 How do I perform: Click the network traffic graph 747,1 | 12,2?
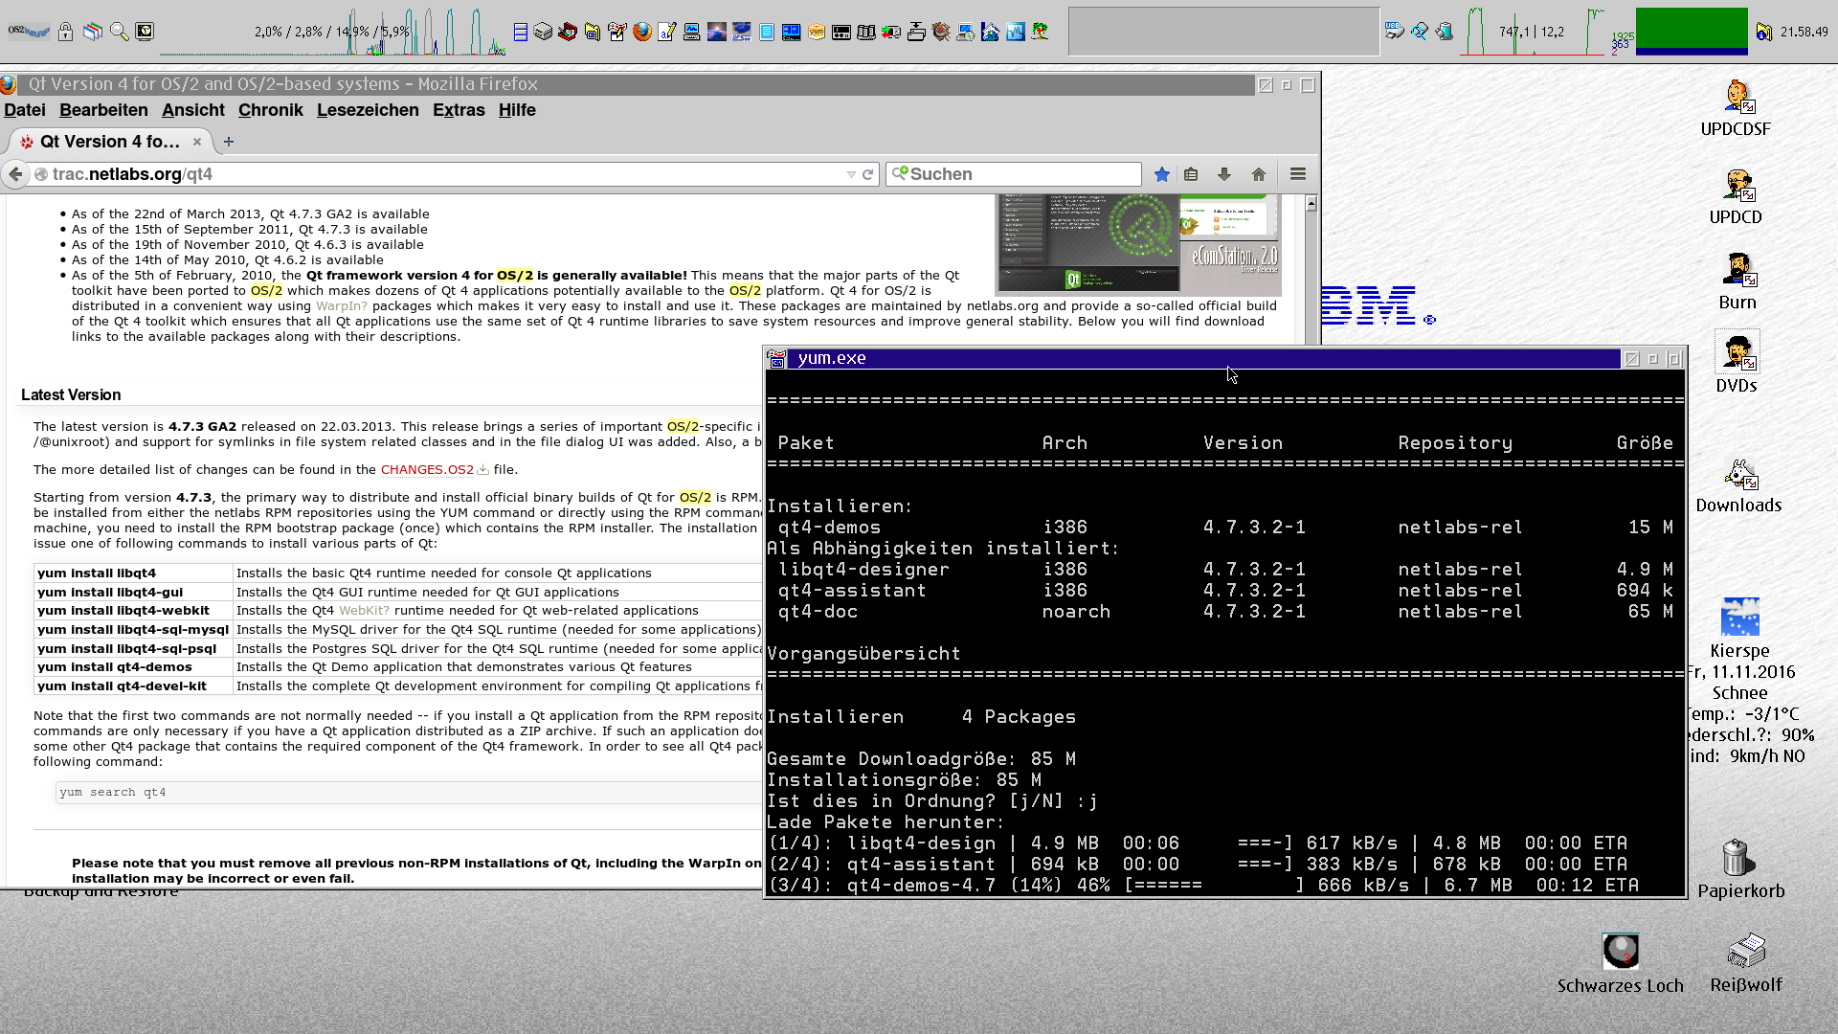pyautogui.click(x=1532, y=32)
